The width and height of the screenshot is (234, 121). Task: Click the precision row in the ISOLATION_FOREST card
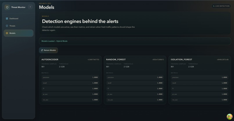coord(199,77)
